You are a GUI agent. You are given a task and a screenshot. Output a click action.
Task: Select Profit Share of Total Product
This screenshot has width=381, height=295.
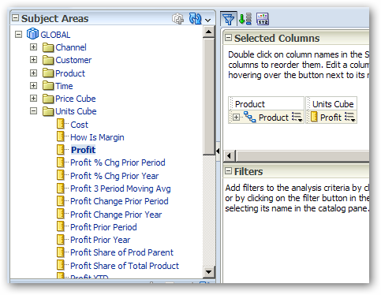[125, 266]
